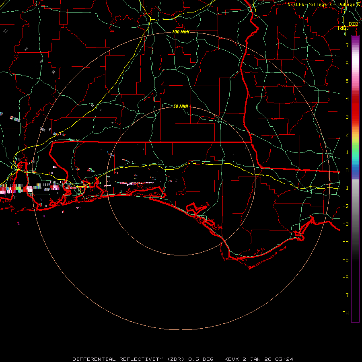
Task: Click the "[dB]" units label
Action: click(x=343, y=28)
